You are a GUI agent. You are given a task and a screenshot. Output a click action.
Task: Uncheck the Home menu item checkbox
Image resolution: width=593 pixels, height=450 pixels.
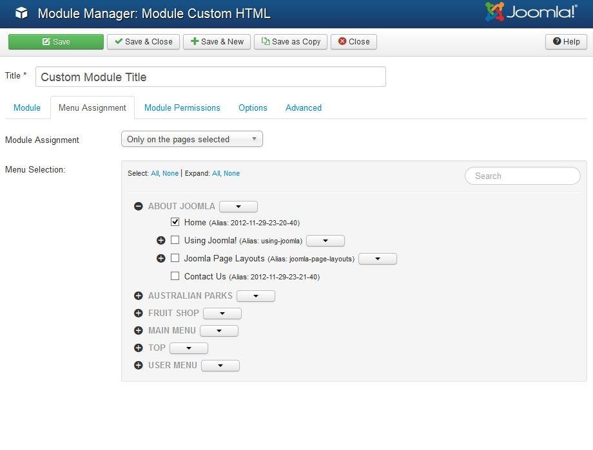[175, 222]
